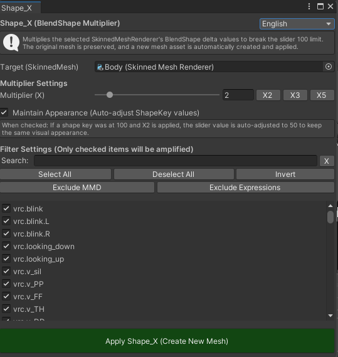Click the exclamation info icon
This screenshot has height=357, width=338.
(11, 43)
